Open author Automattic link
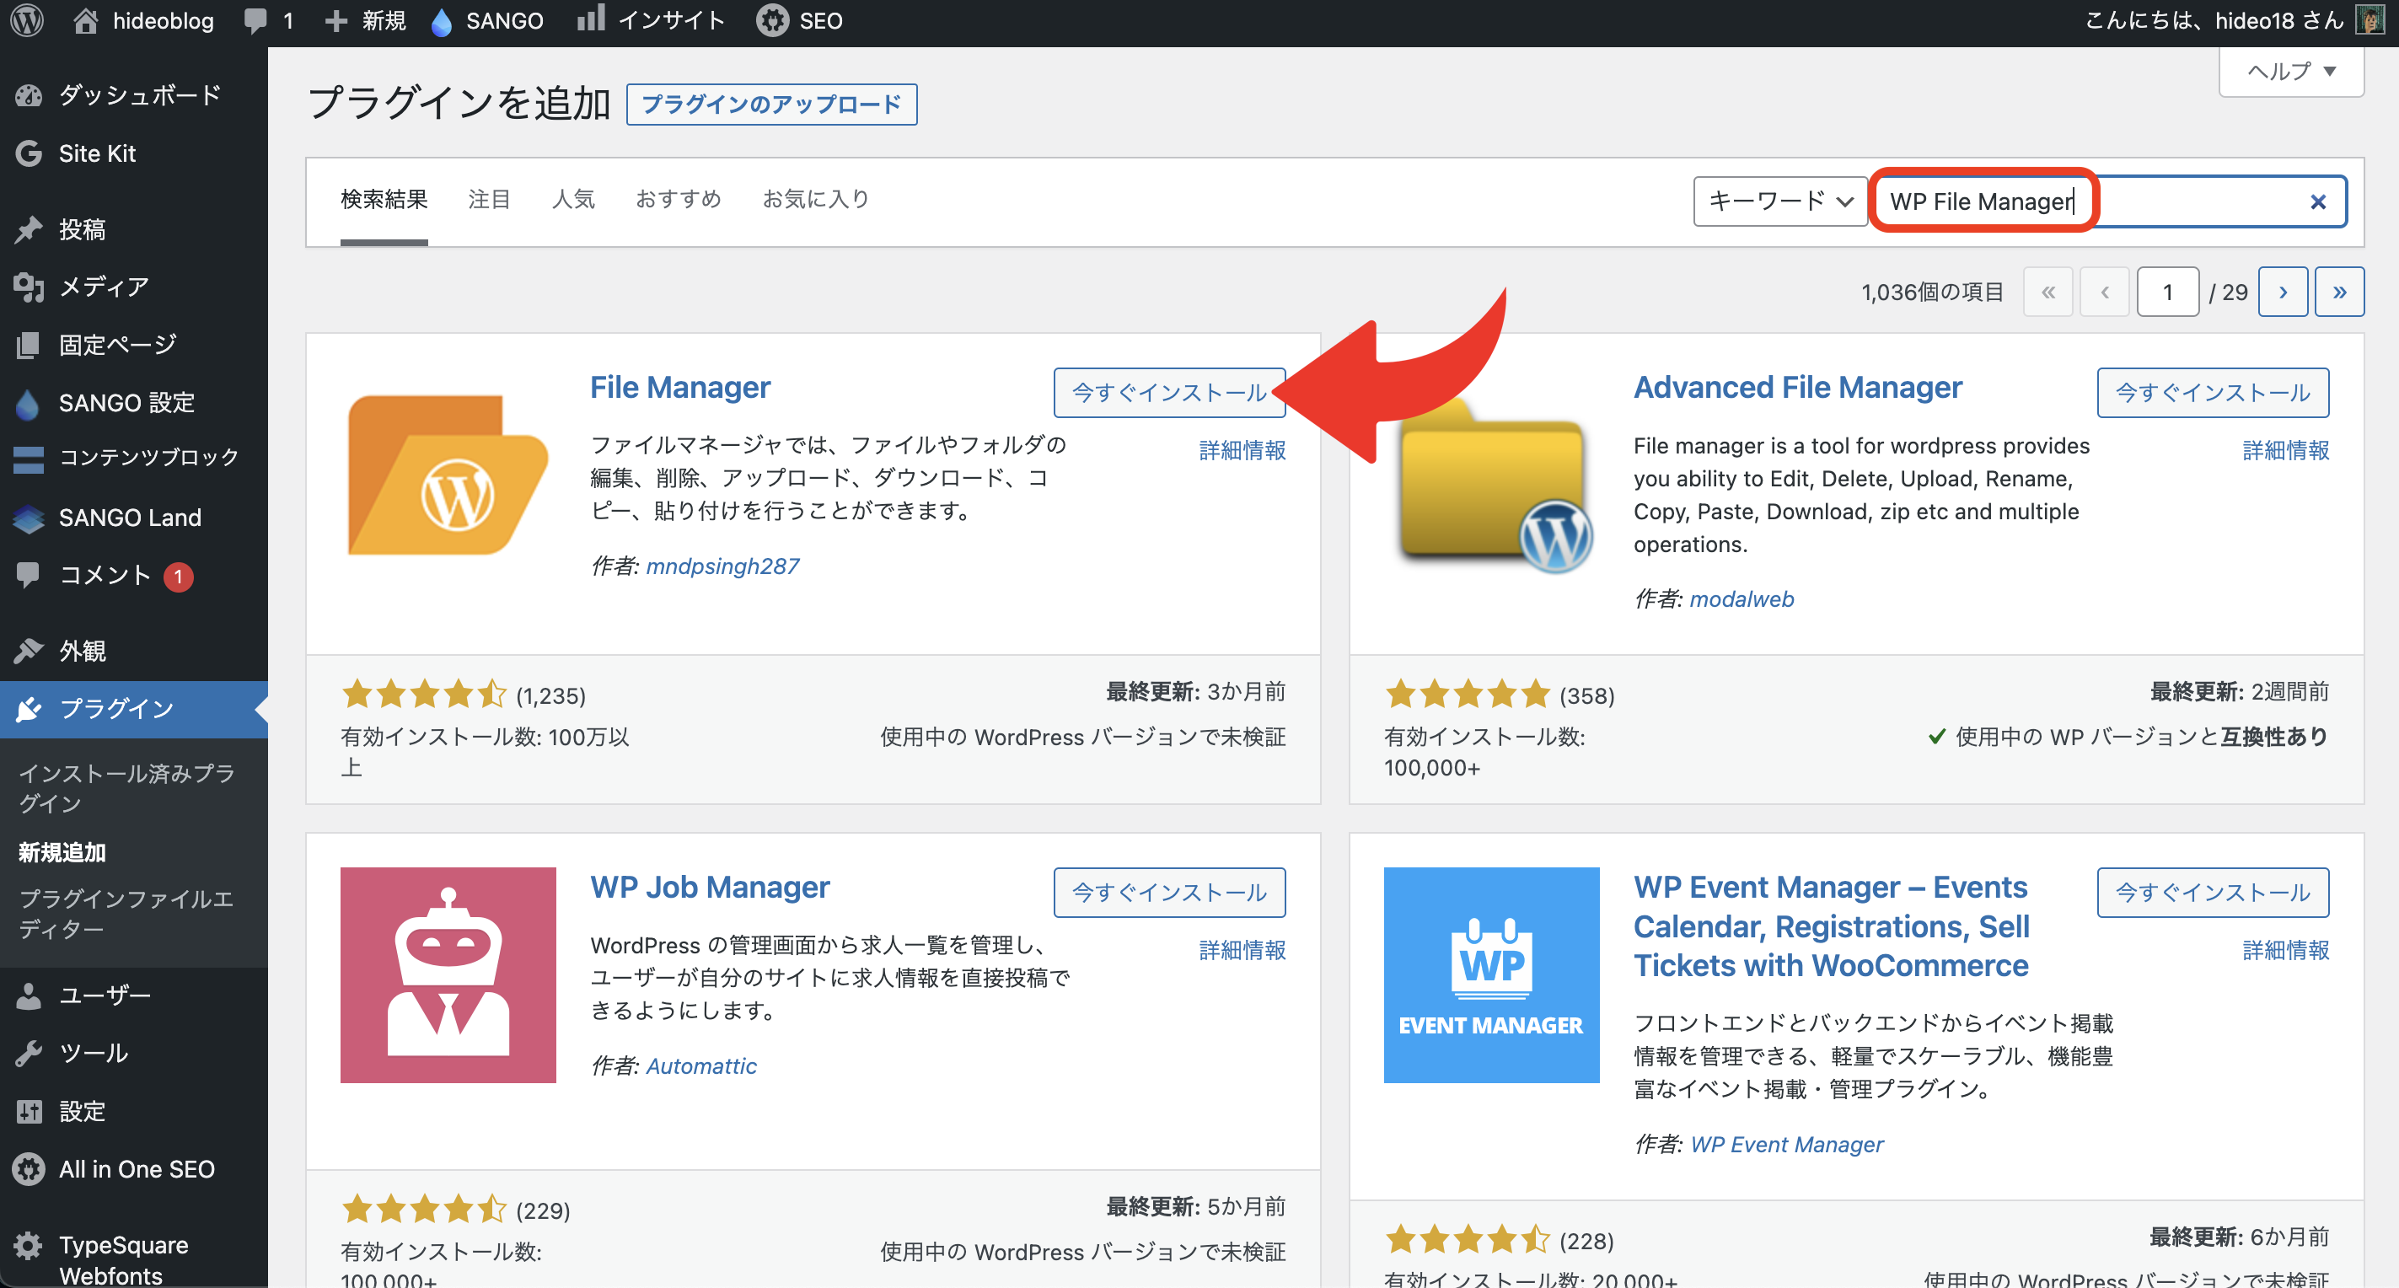The height and width of the screenshot is (1288, 2399). point(701,1065)
